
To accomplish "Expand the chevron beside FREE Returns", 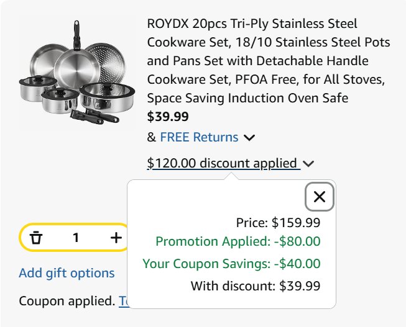I will pos(249,138).
